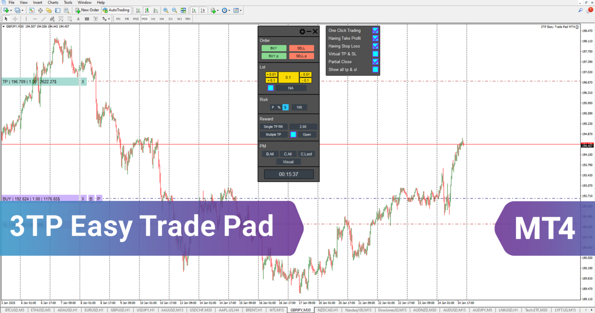Select the crosshair cursor tool
595x313 pixels.
click(15, 19)
